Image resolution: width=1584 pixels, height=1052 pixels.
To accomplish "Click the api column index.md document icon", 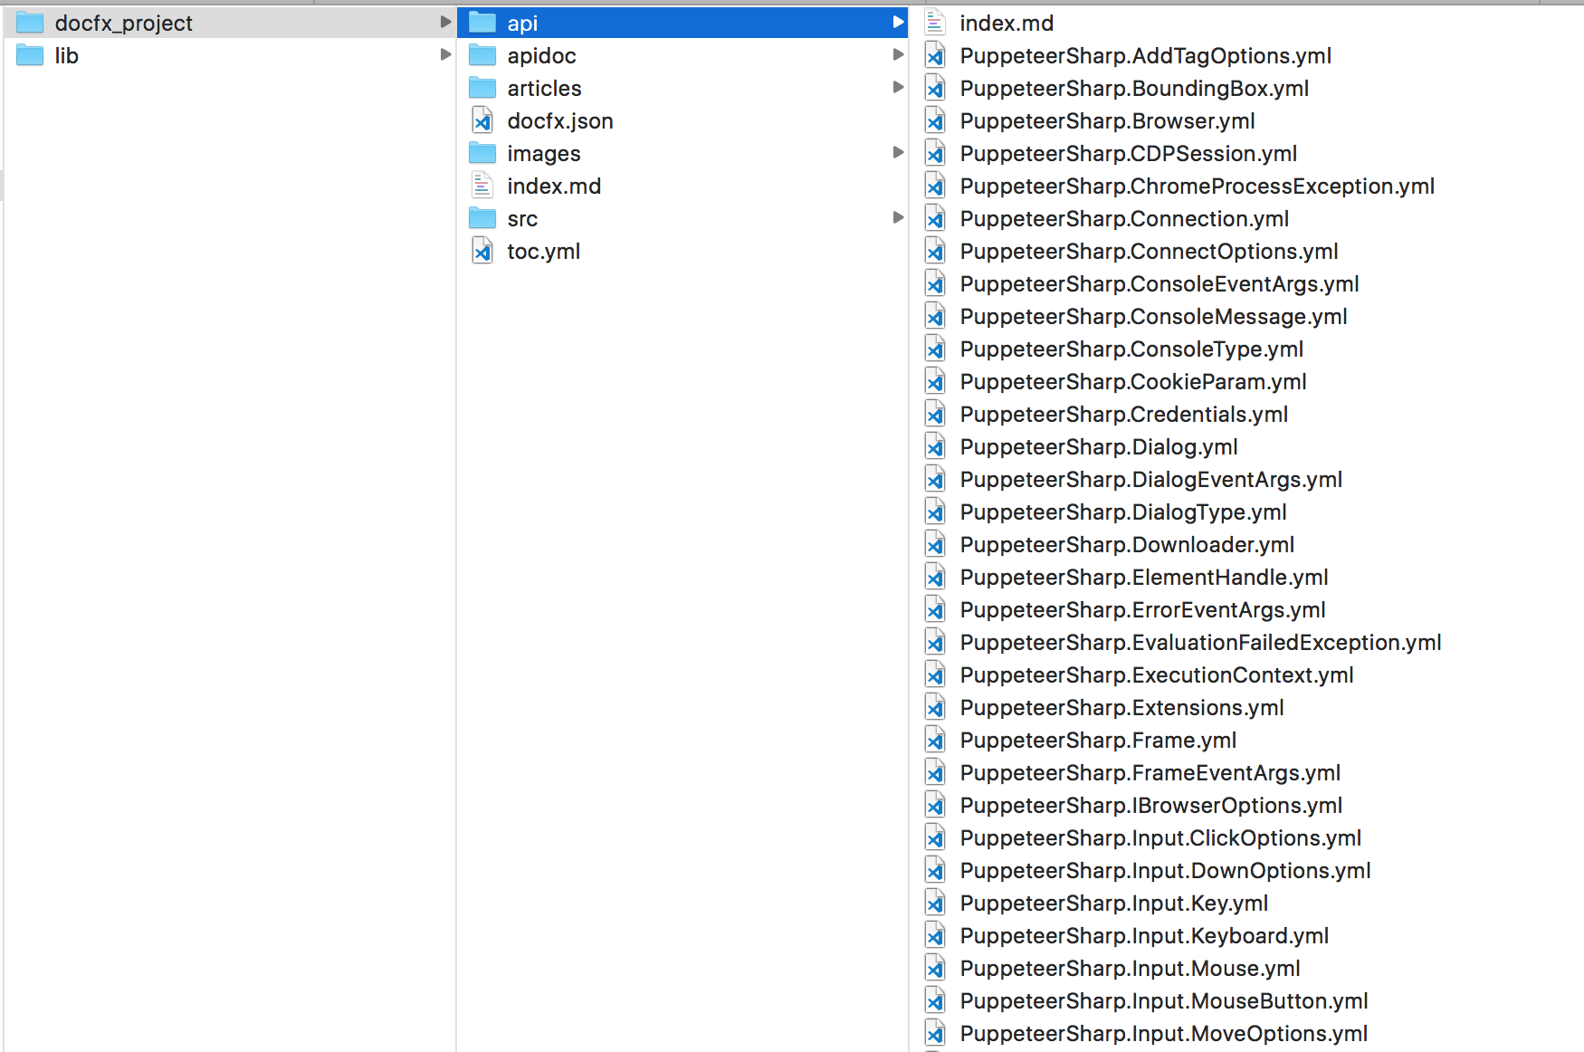I will pyautogui.click(x=935, y=23).
